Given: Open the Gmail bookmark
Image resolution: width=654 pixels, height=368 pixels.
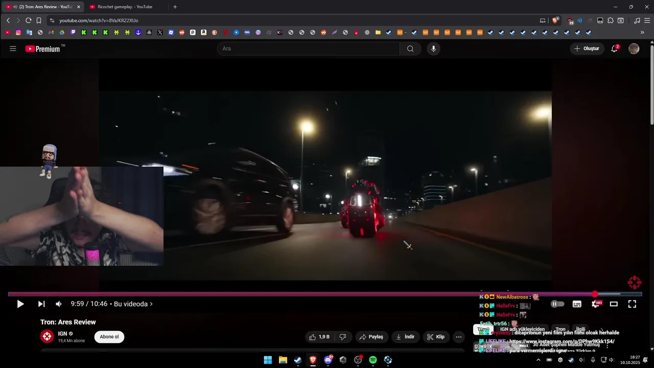Looking at the screenshot, I should 51,32.
